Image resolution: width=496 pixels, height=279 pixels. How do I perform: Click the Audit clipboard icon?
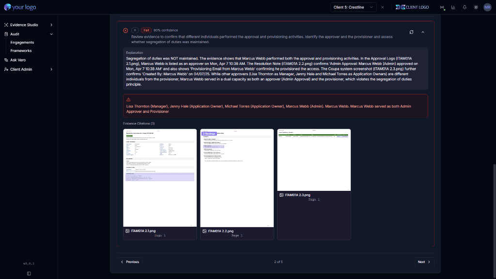coord(6,34)
